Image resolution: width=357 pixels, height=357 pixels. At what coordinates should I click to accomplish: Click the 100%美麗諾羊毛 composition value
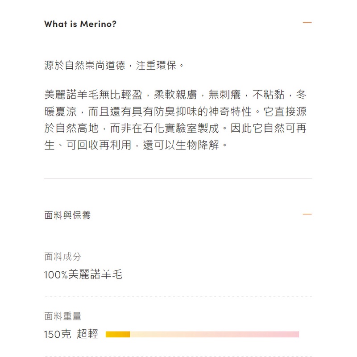tap(83, 274)
